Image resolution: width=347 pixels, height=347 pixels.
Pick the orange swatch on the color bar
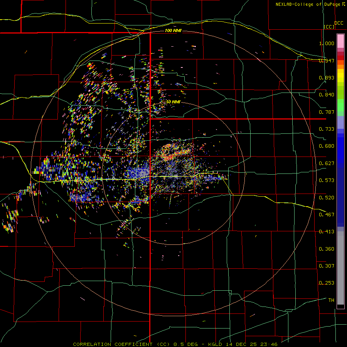[x=340, y=67]
